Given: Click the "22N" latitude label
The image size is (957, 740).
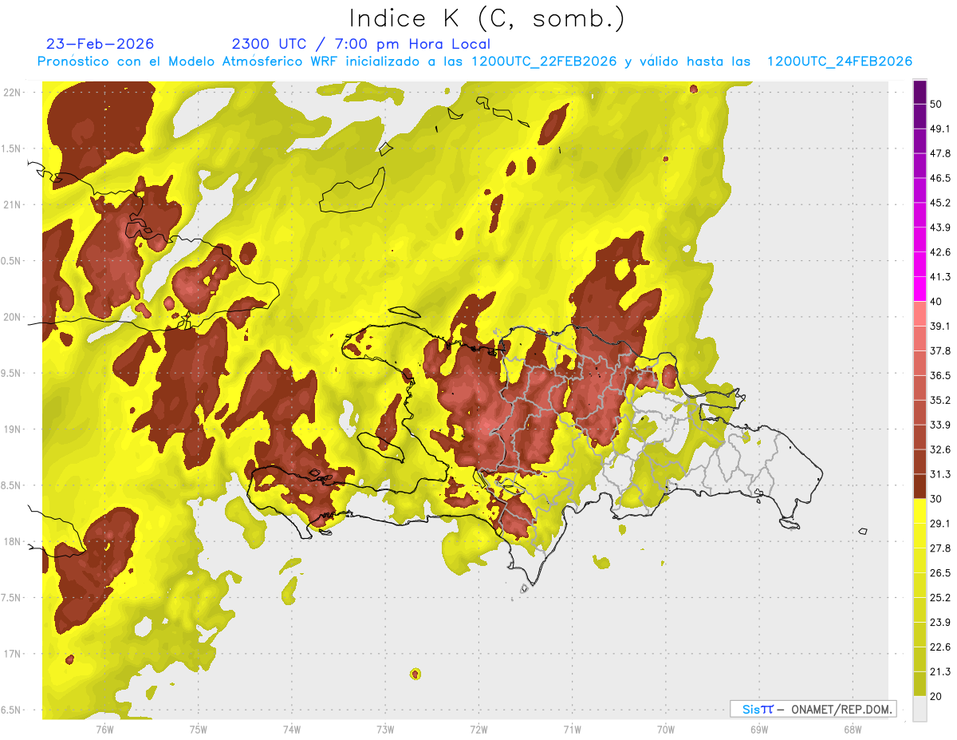Looking at the screenshot, I should pos(11,93).
